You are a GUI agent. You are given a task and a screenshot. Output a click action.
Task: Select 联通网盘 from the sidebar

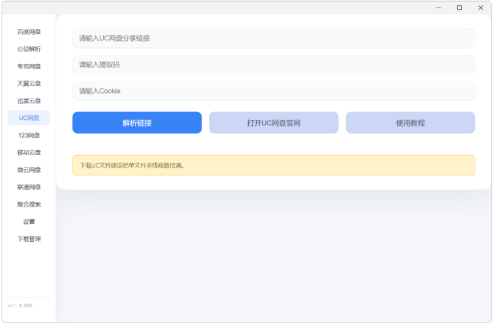tap(29, 187)
